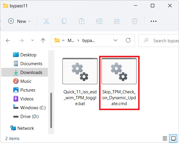Click the Search bypass11 field
This screenshot has width=179, height=143.
(x=159, y=41)
